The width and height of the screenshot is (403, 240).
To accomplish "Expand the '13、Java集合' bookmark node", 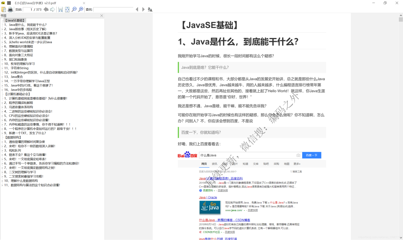I will [2, 77].
